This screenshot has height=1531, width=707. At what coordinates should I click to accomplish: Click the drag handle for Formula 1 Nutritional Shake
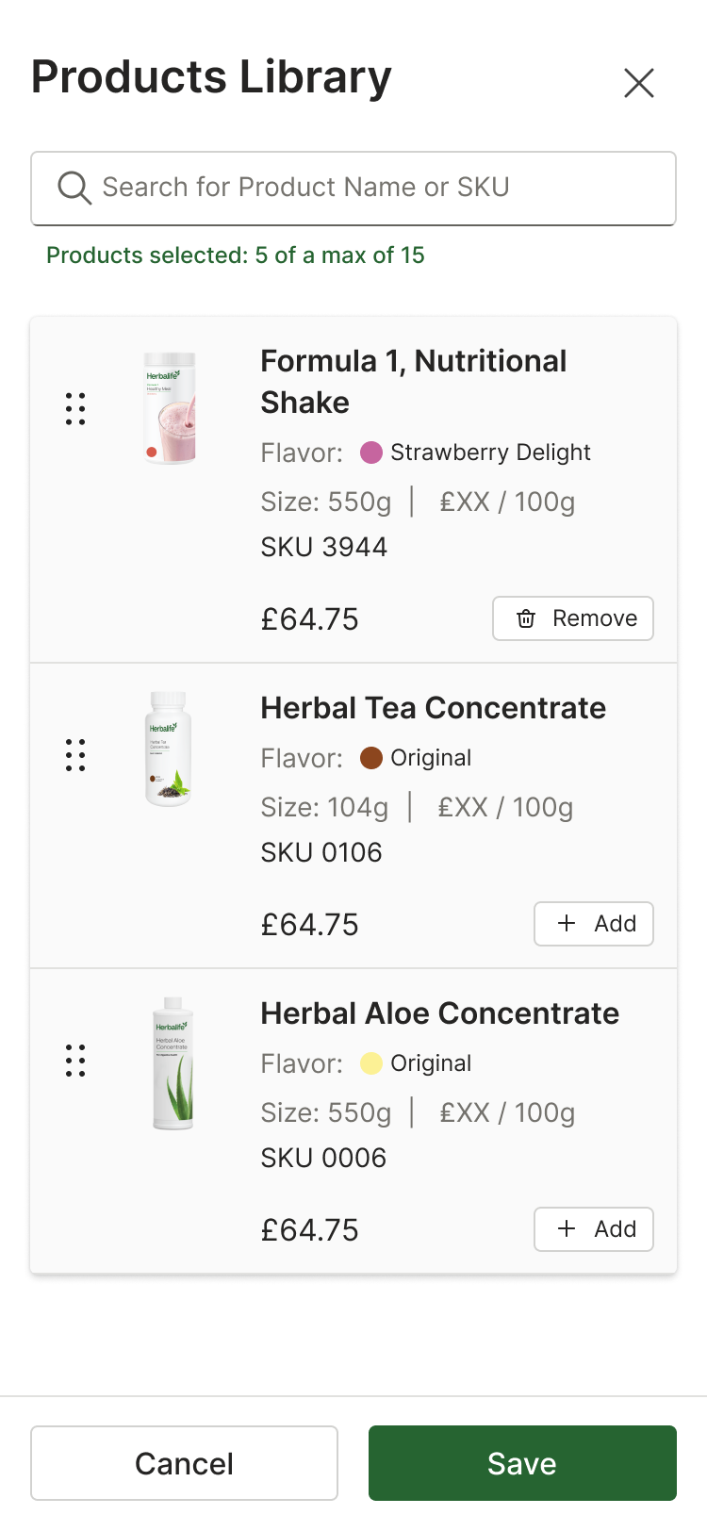pyautogui.click(x=75, y=409)
